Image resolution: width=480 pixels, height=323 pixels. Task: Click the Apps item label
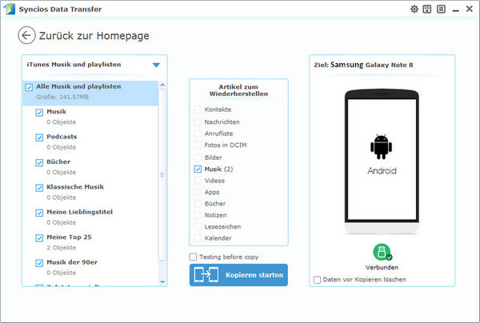212,192
